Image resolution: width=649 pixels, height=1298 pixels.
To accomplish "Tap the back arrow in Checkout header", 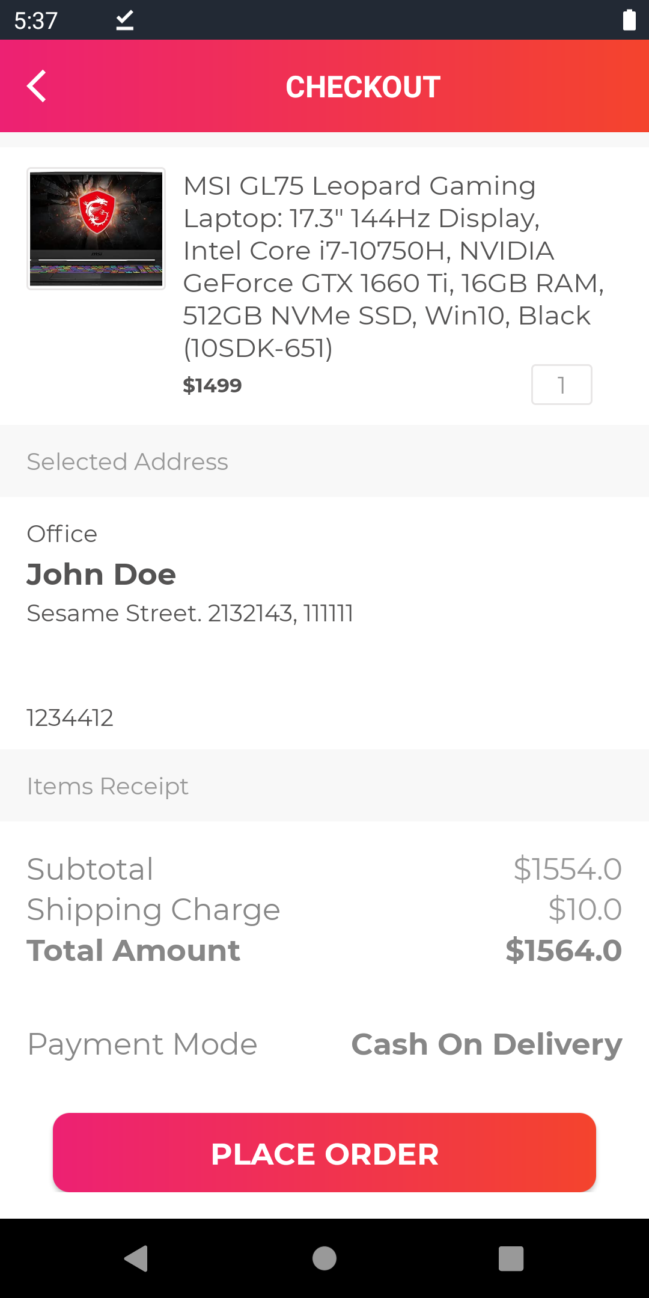I will click(x=37, y=87).
